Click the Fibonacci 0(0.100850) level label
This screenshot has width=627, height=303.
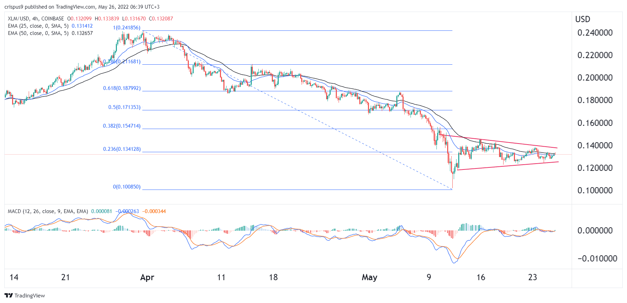click(127, 187)
